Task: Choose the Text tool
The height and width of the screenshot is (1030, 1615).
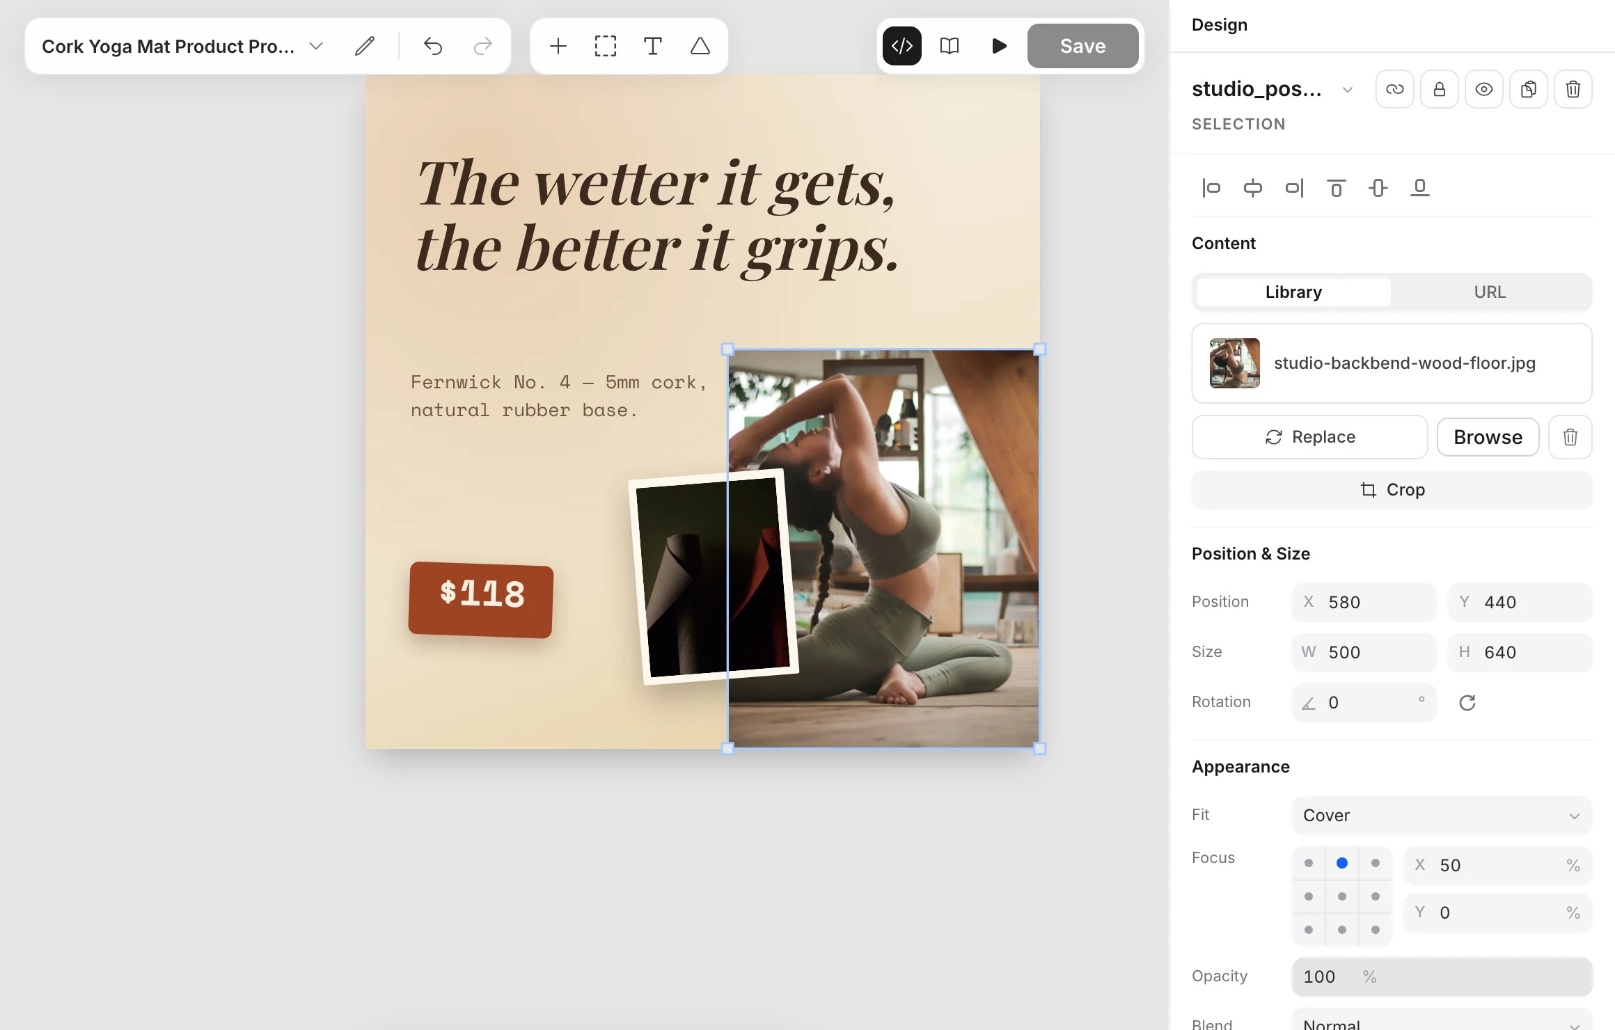Action: tap(653, 46)
